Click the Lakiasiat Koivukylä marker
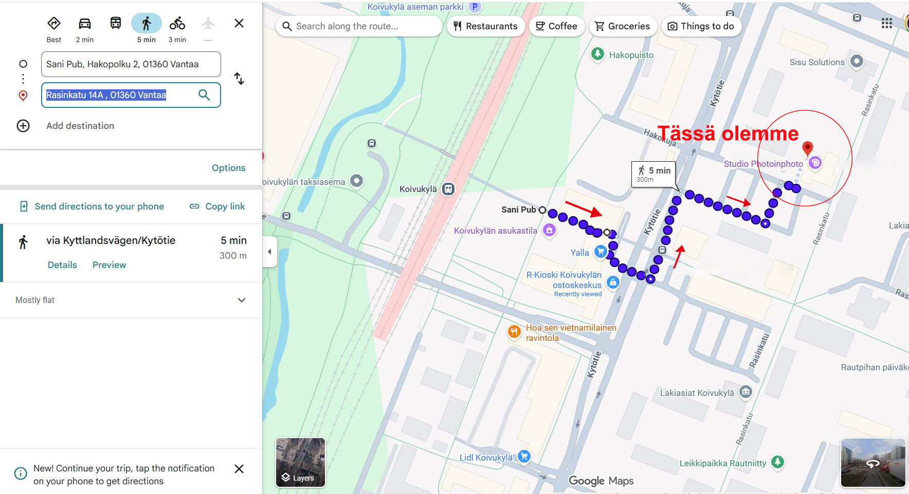The width and height of the screenshot is (909, 494). click(746, 392)
